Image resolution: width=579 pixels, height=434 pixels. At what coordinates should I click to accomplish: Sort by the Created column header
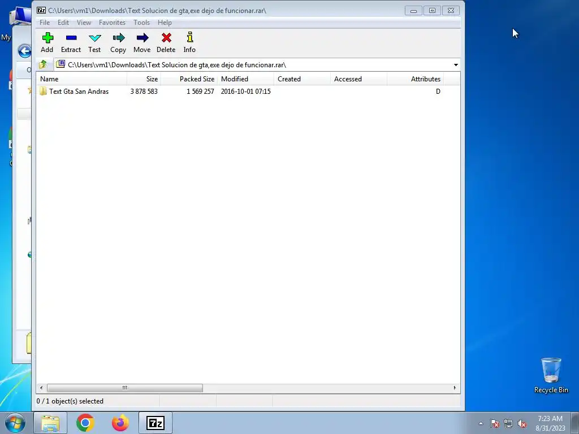[x=302, y=79]
